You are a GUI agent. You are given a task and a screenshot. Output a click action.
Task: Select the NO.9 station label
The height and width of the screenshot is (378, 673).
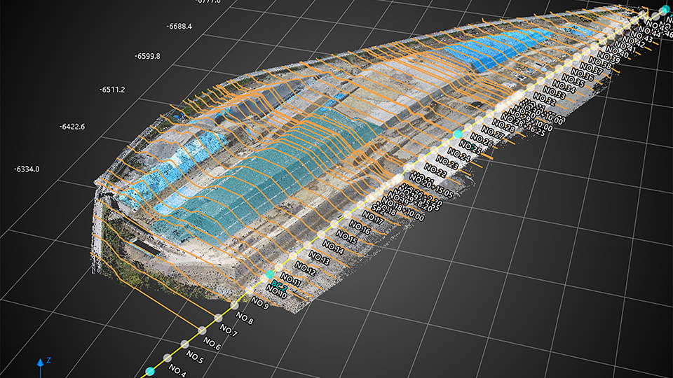click(260, 304)
